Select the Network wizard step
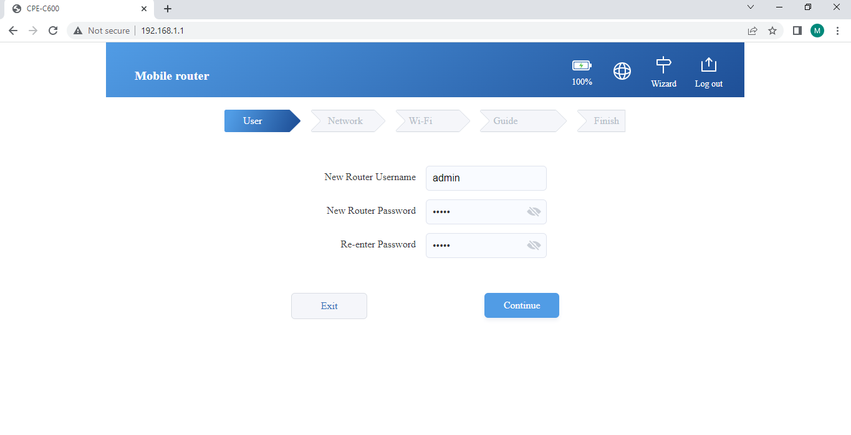Image resolution: width=851 pixels, height=435 pixels. coord(348,121)
